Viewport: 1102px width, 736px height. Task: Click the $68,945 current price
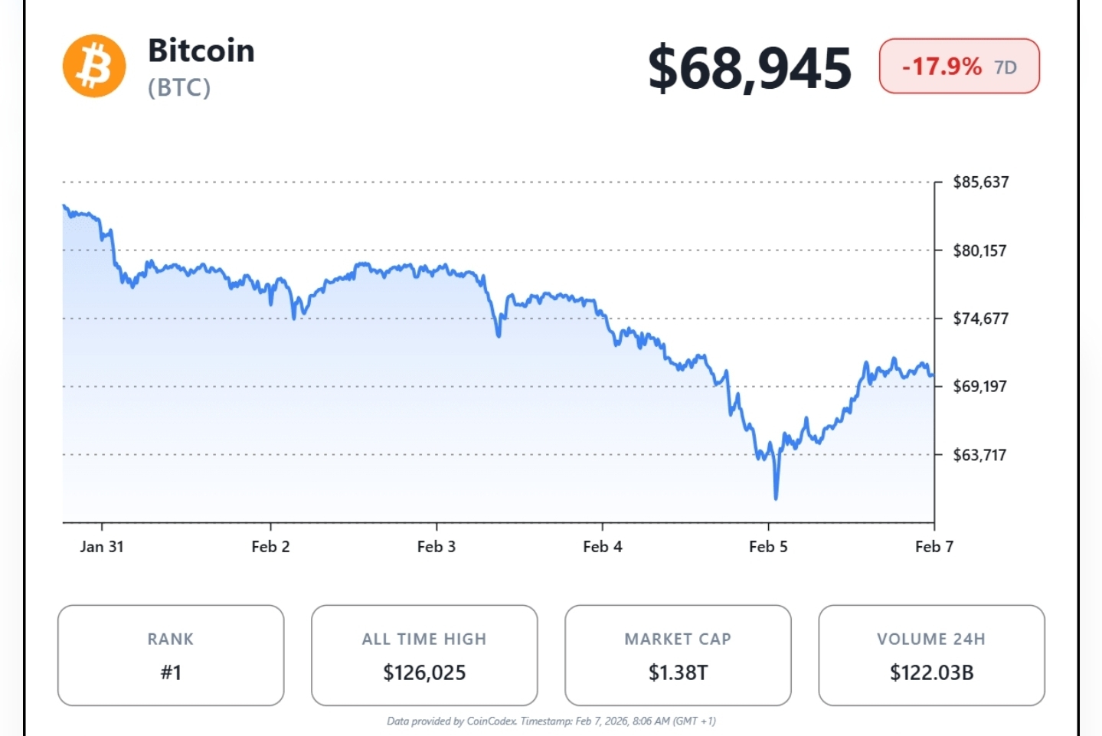[x=749, y=68]
